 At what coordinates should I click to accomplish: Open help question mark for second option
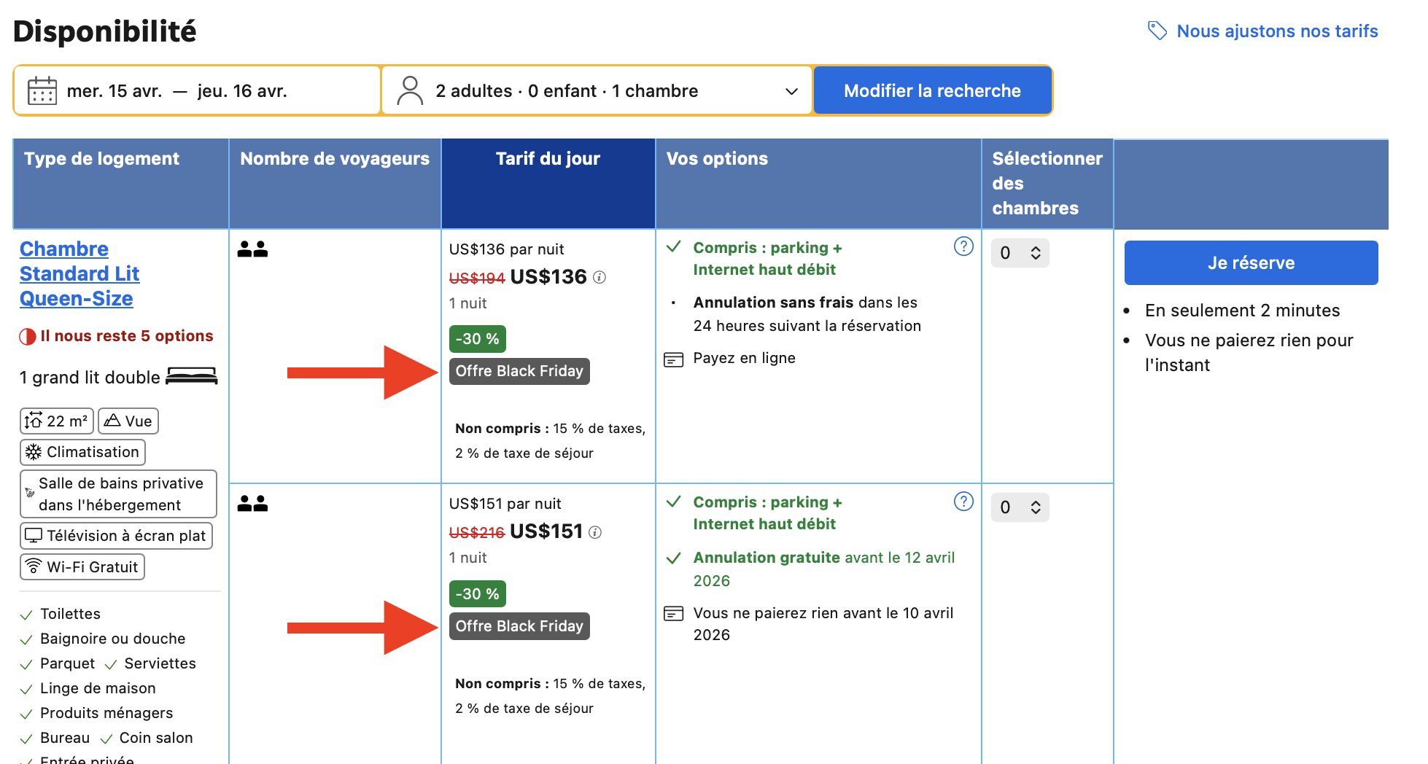963,502
